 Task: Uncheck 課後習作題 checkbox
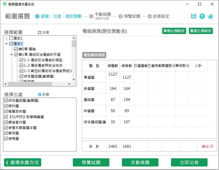(x=6, y=122)
